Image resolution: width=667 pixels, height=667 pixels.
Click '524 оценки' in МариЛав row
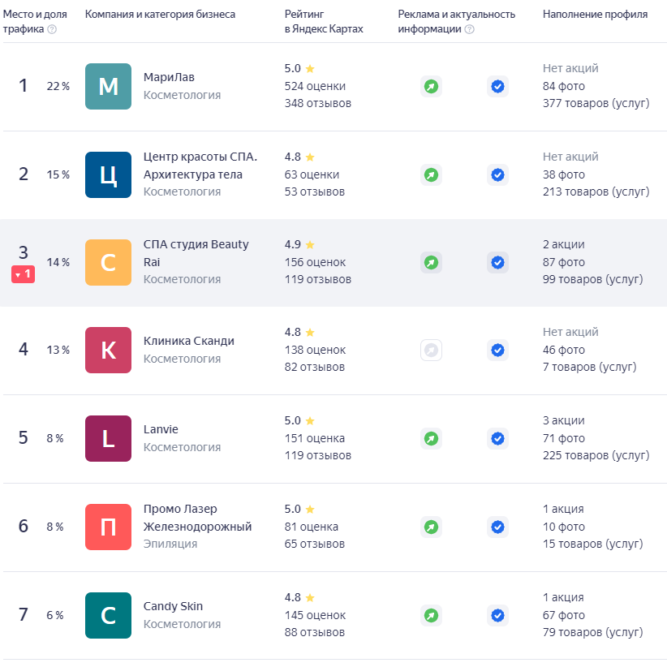coord(315,86)
